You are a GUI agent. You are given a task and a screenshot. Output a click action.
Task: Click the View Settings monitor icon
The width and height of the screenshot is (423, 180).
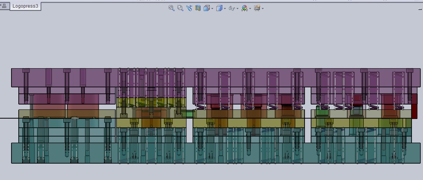click(x=257, y=8)
